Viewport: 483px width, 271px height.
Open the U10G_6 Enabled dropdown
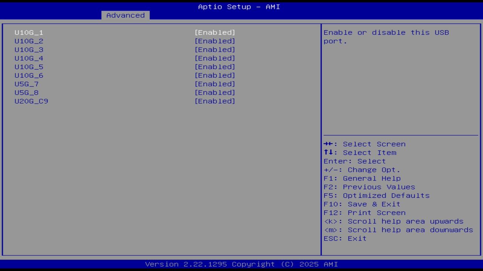click(215, 75)
